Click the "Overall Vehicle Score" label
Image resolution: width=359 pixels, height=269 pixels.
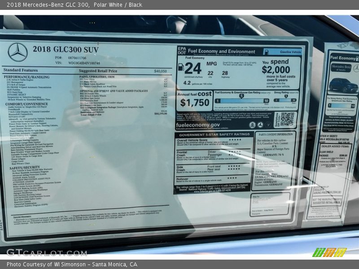click(192, 140)
